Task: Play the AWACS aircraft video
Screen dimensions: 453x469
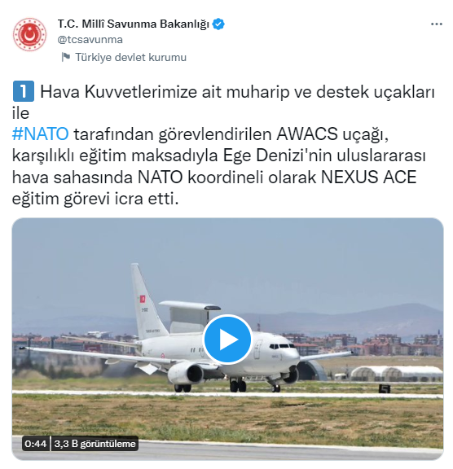Action: pyautogui.click(x=227, y=340)
